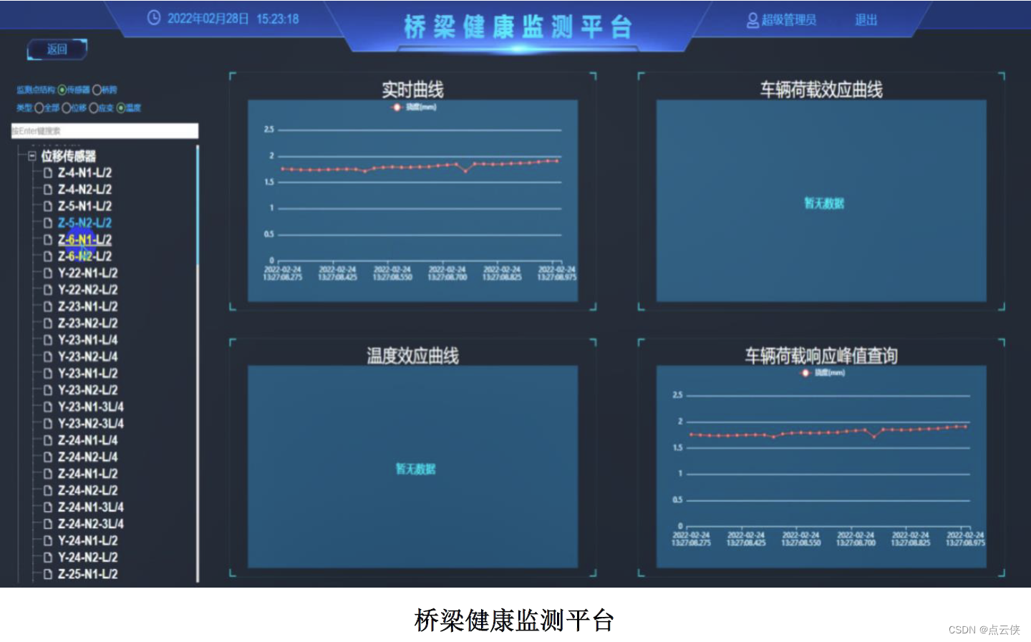This screenshot has width=1031, height=642.
Task: Select sensor Z-24-N2-3L/4 in tree
Action: [90, 524]
